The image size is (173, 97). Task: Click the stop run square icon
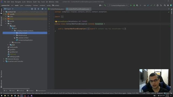point(140,5)
